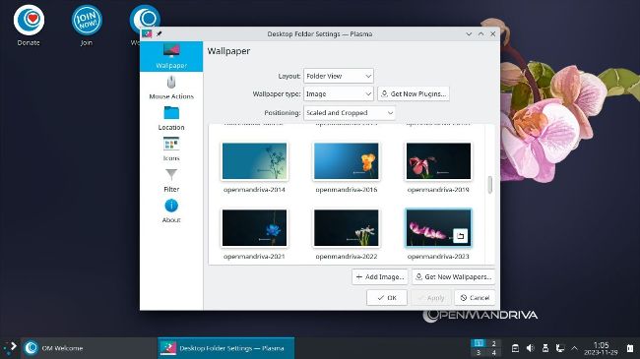Show the About page

[171, 211]
